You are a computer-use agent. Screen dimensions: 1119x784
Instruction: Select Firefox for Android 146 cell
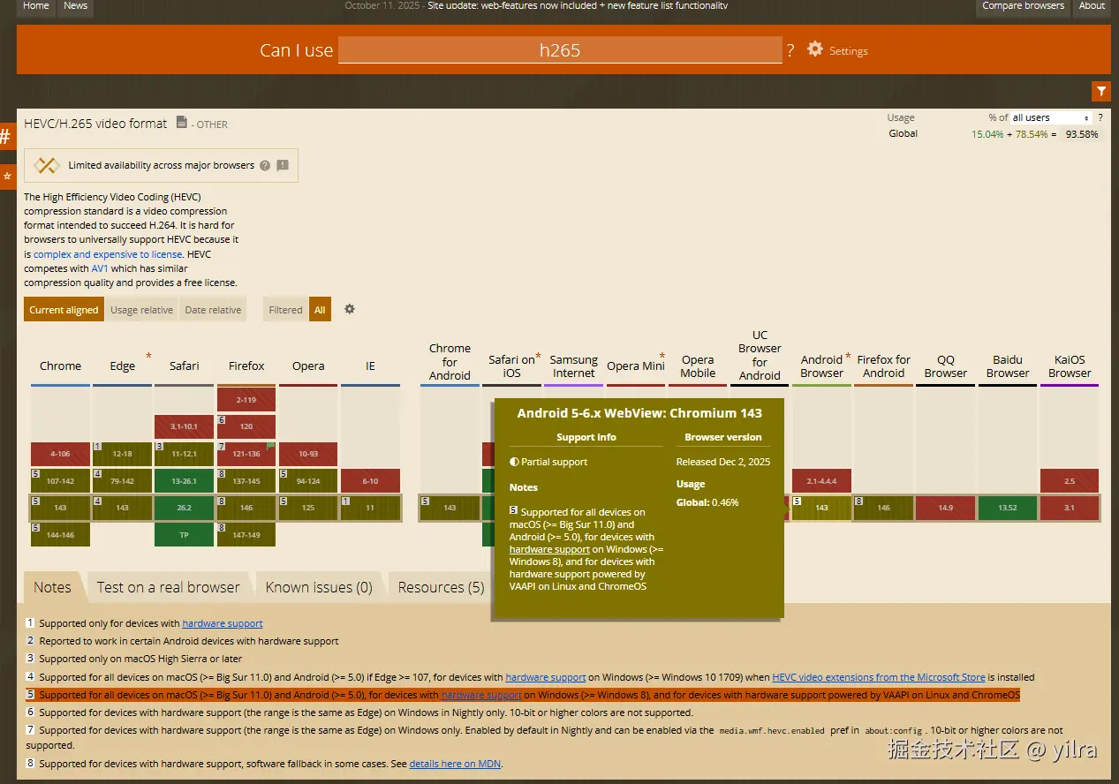click(884, 508)
